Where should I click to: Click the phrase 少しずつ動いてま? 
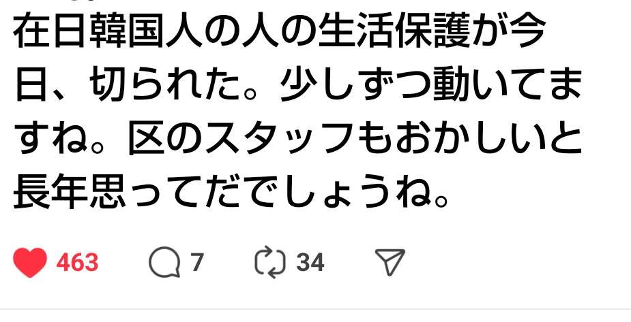coord(431,86)
